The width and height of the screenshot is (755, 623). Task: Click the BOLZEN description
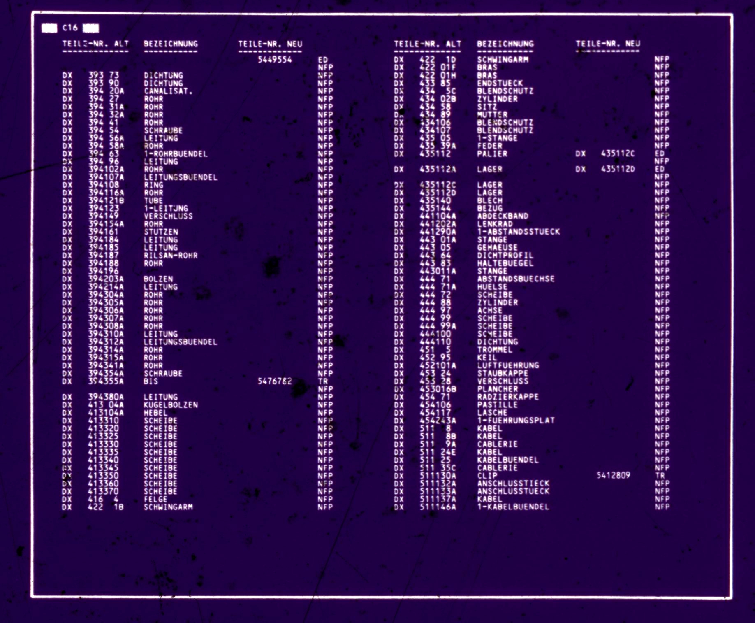pyautogui.click(x=158, y=279)
